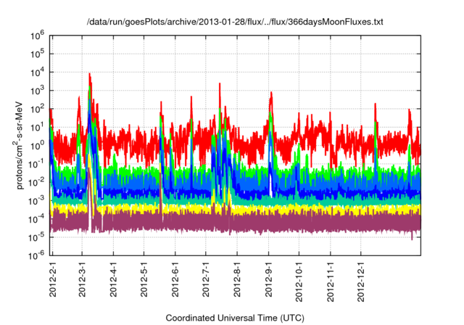Viewport: 464px width, 325px height.
Task: Click the 2012-6-1 date tick label
Action: pos(175,279)
